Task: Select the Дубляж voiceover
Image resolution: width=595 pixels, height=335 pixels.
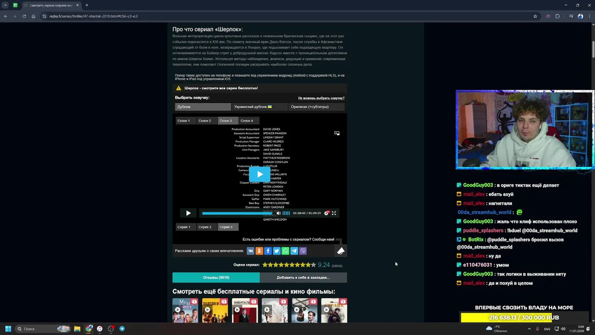Action: 203,107
